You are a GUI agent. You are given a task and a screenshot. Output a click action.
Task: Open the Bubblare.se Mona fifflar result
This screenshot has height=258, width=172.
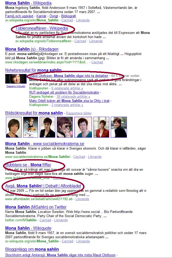(28, 165)
